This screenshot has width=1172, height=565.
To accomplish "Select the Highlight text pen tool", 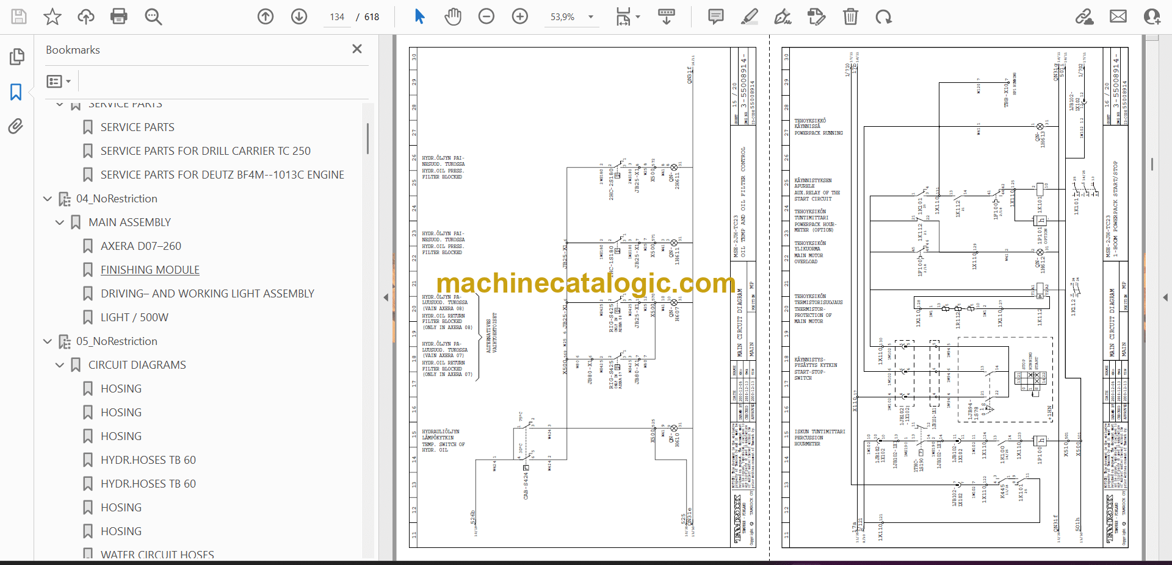I will pyautogui.click(x=749, y=16).
